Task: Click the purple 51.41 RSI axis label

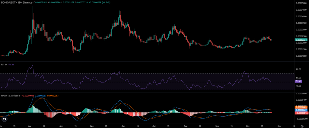Action: [x=298, y=81]
